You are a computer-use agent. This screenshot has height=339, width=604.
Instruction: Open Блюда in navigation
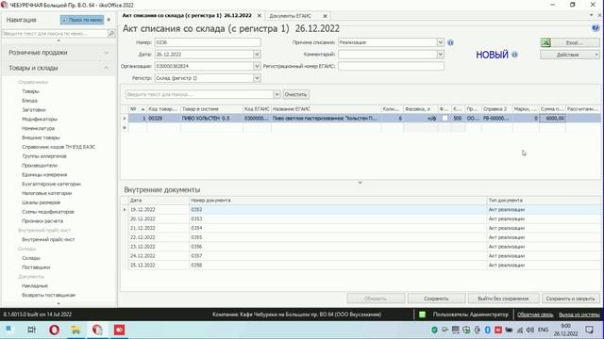tap(29, 101)
